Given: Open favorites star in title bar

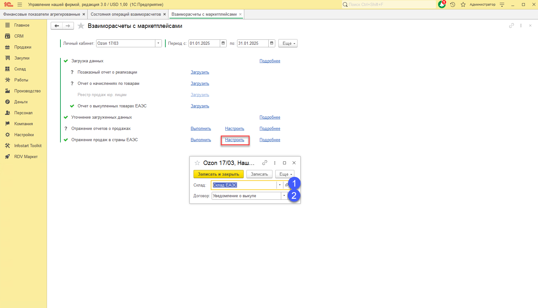Looking at the screenshot, I should [x=463, y=5].
